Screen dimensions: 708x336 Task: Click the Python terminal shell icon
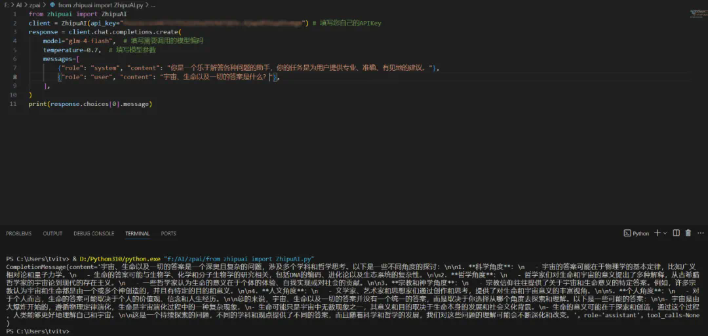(627, 233)
